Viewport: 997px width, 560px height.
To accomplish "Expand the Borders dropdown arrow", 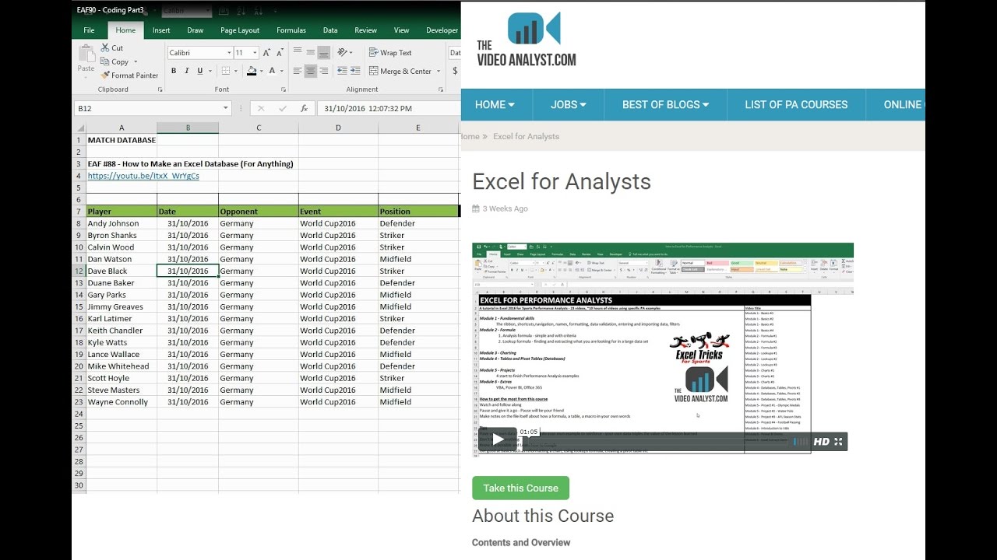I will click(x=236, y=71).
